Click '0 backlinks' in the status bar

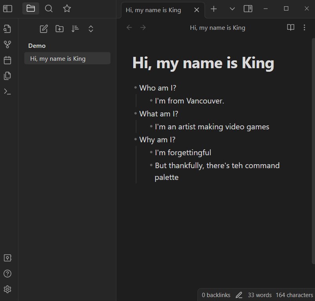216,295
